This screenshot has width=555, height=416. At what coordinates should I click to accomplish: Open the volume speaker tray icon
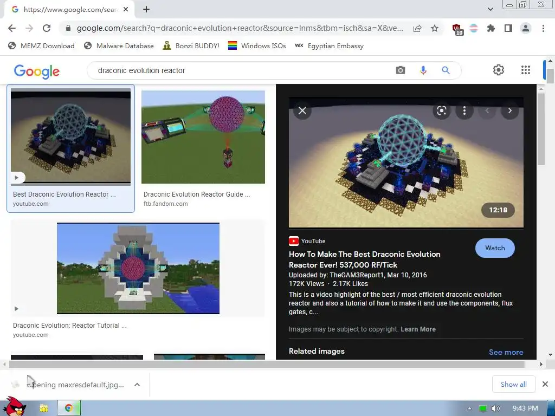click(496, 408)
